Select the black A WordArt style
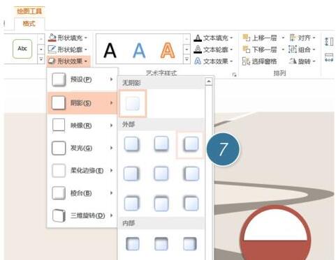 110,50
